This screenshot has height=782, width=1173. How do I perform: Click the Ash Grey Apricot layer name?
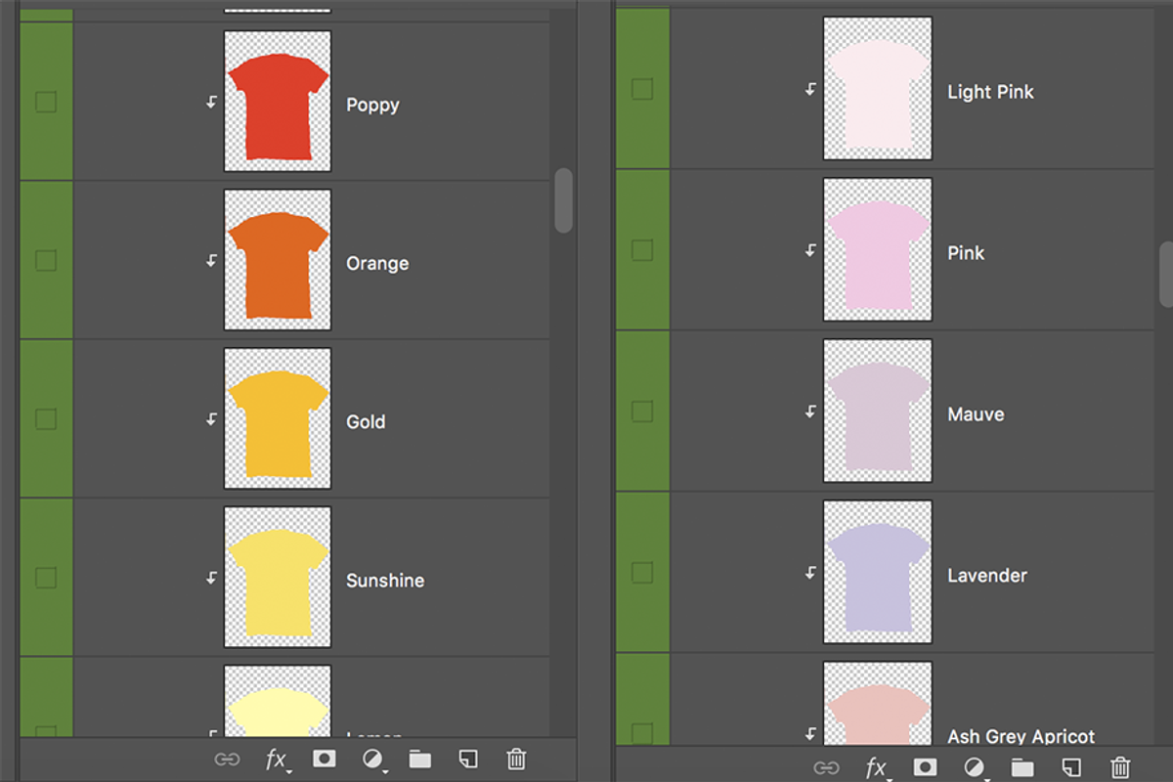click(x=1021, y=736)
